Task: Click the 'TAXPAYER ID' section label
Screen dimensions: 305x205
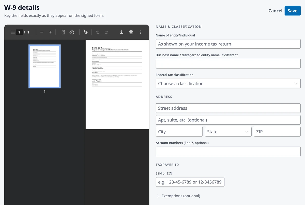Action: click(167, 165)
